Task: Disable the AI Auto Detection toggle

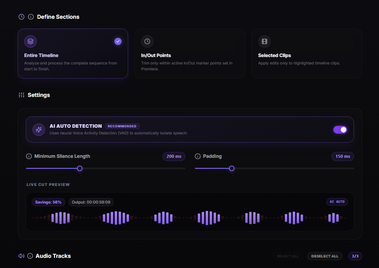Action: pos(340,130)
